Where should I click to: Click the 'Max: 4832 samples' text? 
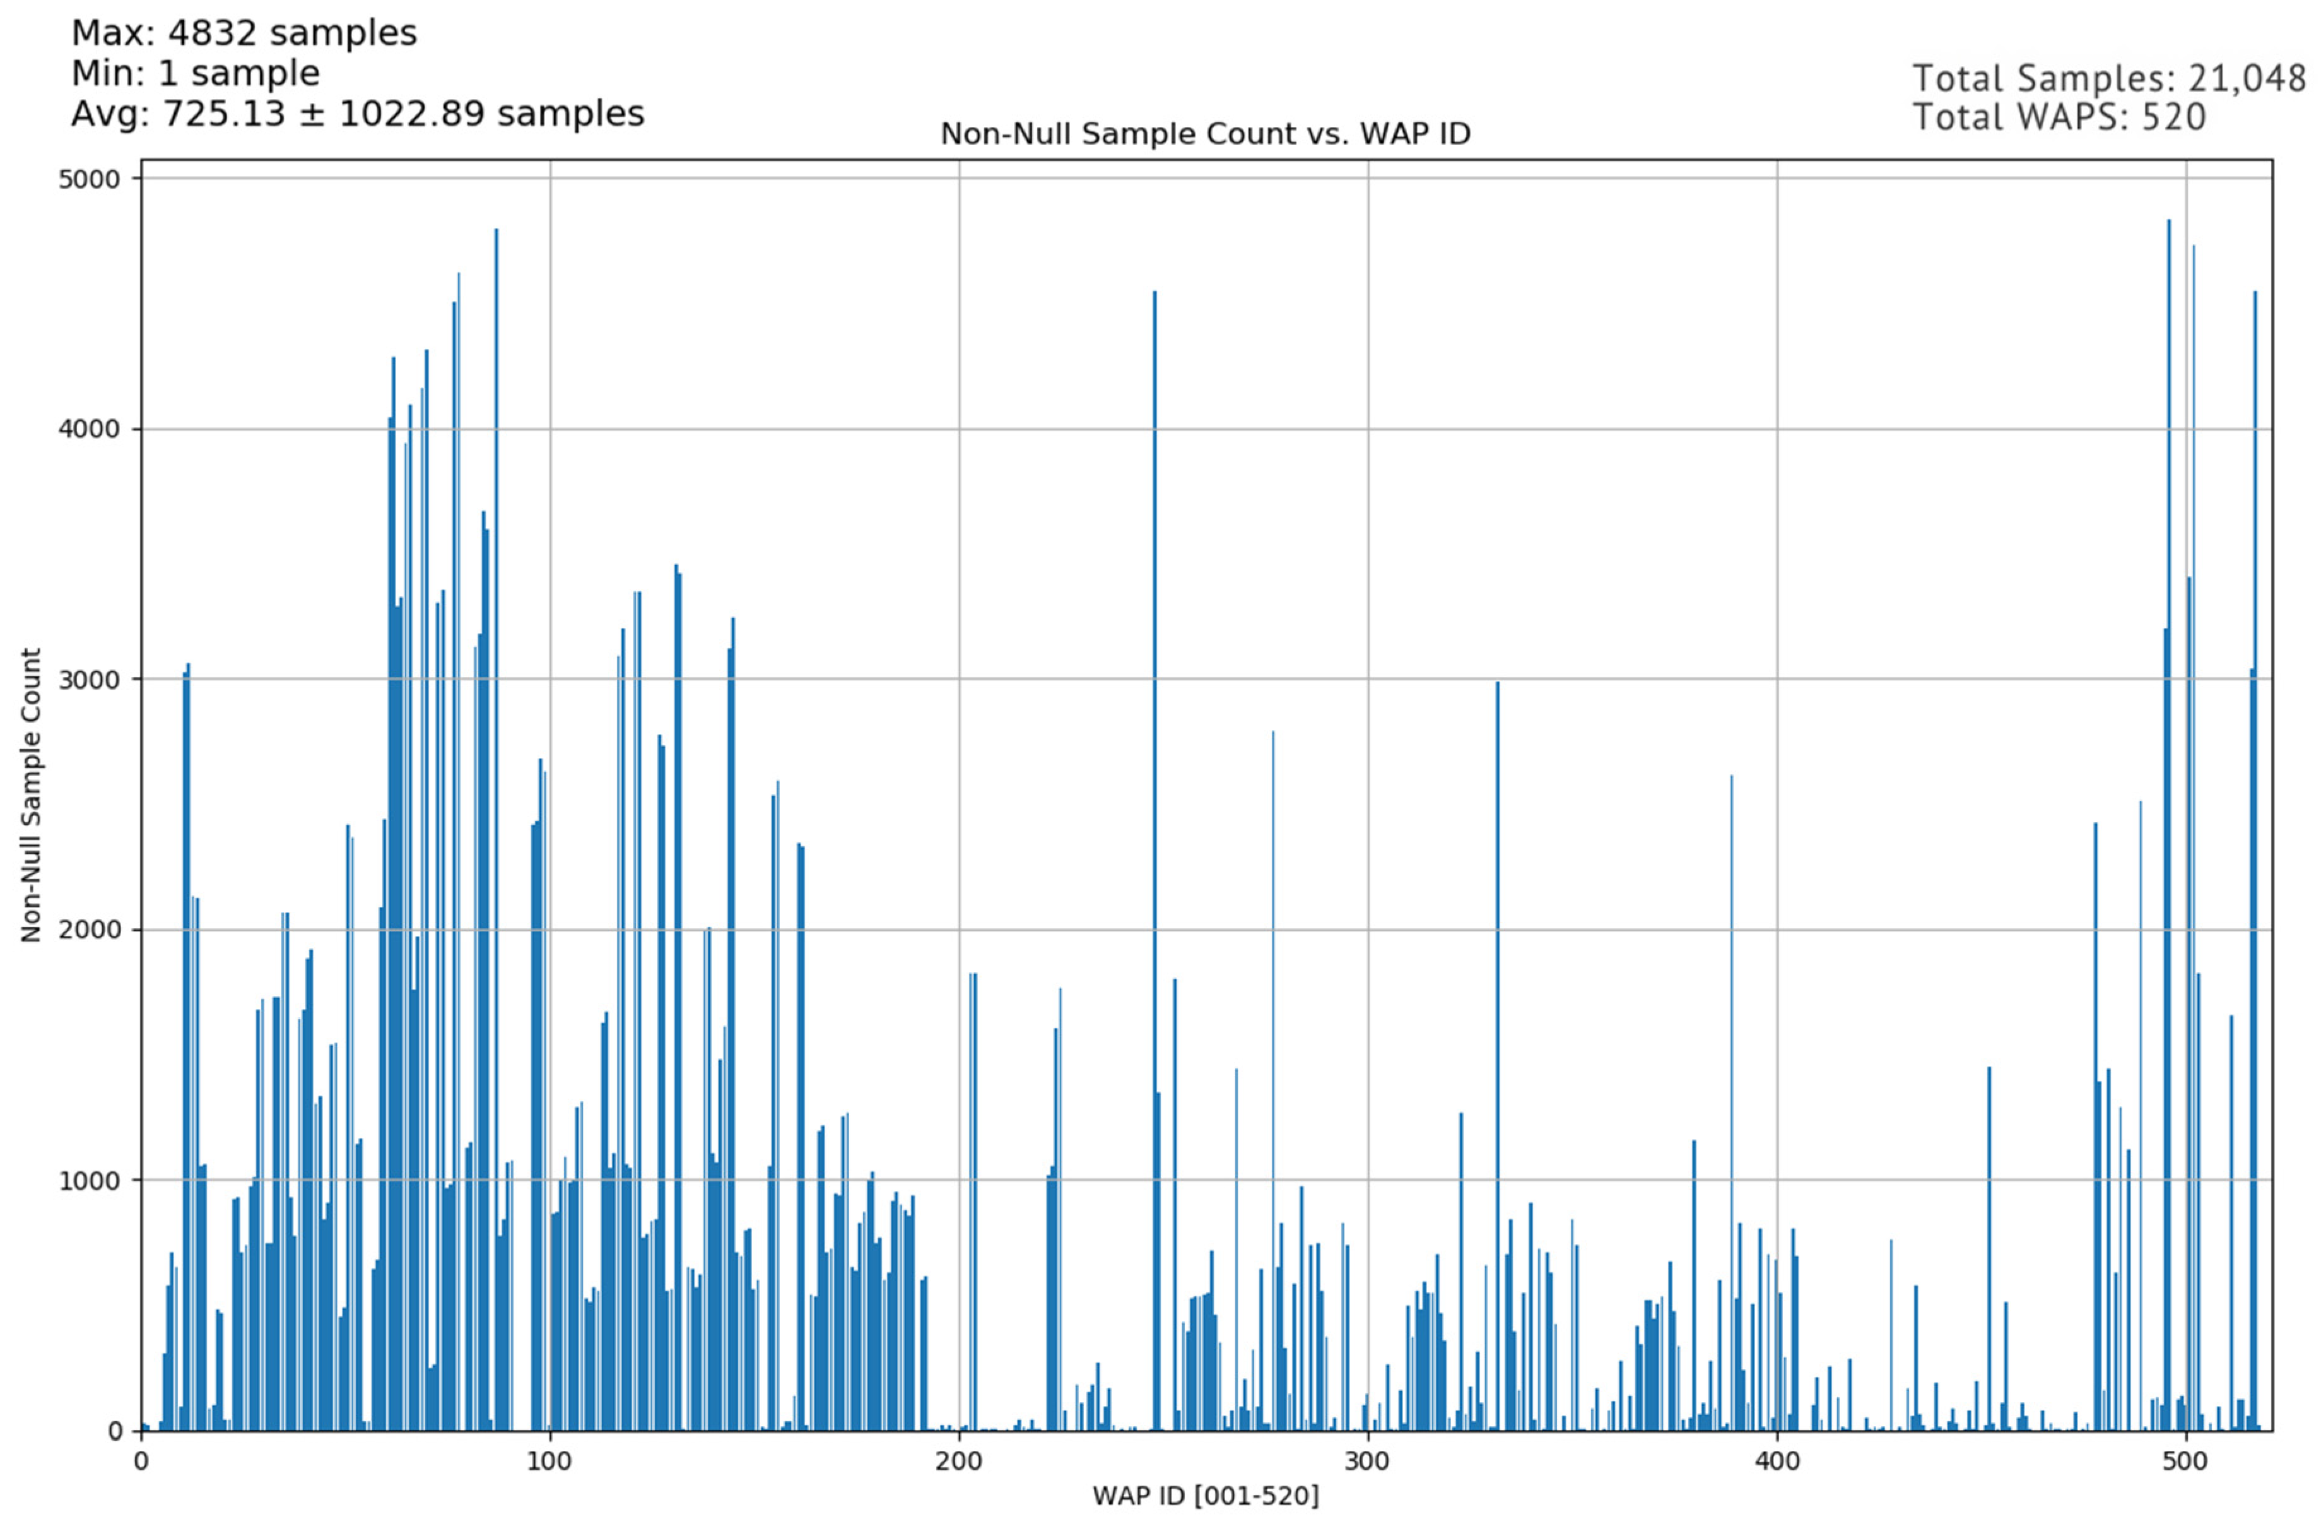click(244, 33)
